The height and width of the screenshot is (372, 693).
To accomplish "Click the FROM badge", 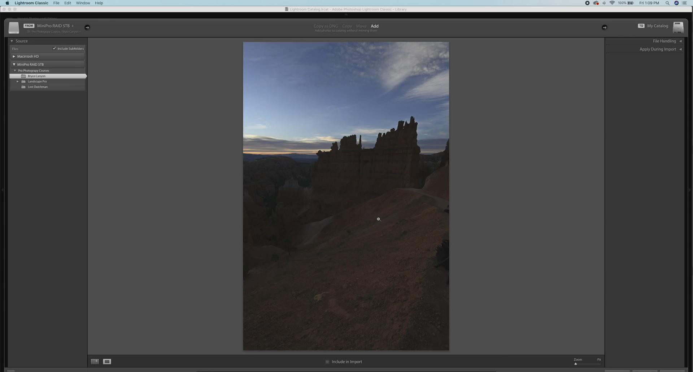I will [x=29, y=26].
